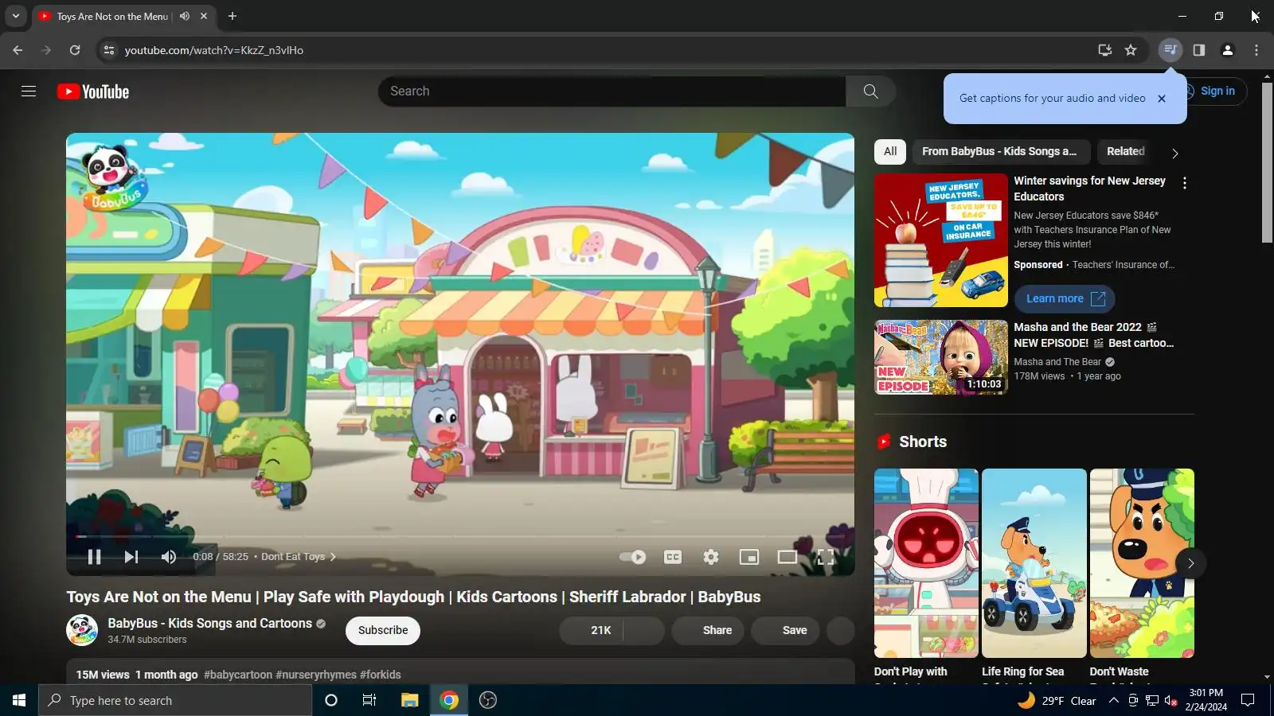Open Masha and The Bear channel
This screenshot has height=716, width=1274.
click(x=1057, y=362)
